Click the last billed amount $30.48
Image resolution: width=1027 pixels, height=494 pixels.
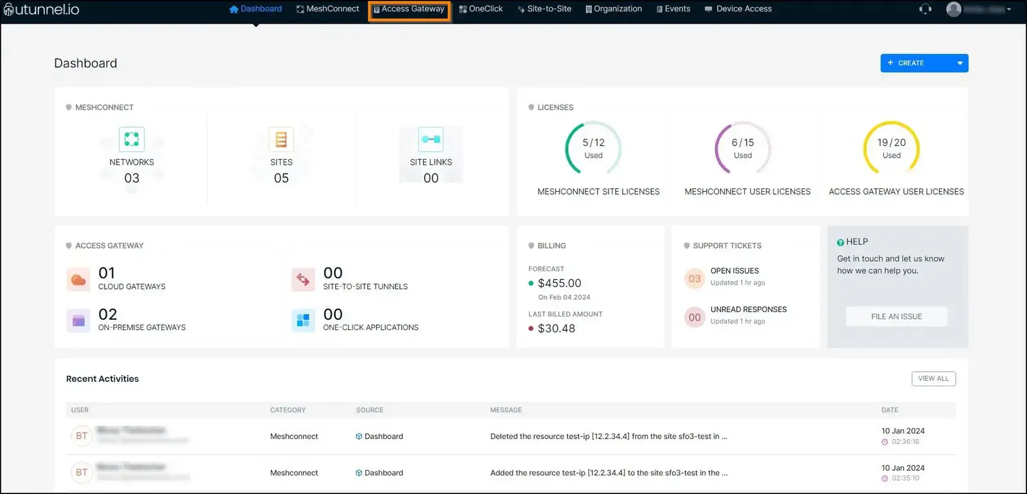[557, 329]
